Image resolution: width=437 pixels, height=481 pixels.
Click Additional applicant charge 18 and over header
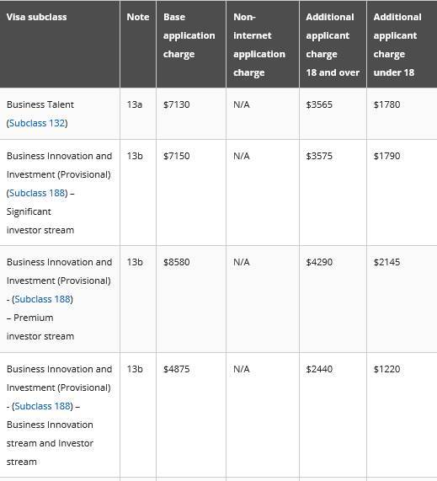[x=333, y=44]
